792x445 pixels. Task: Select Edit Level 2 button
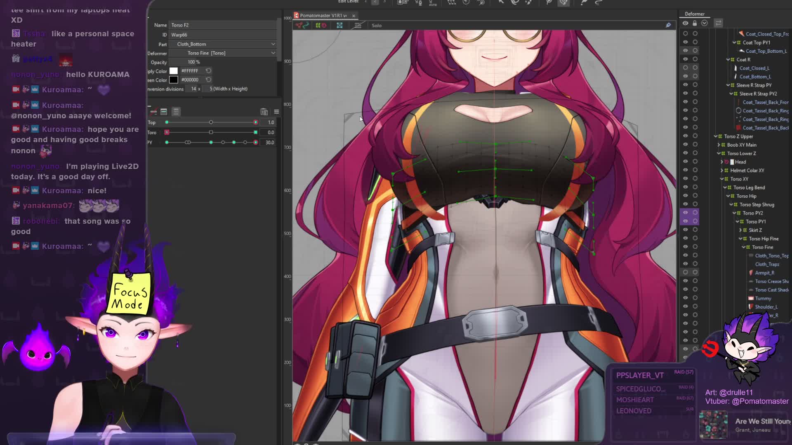click(x=375, y=2)
